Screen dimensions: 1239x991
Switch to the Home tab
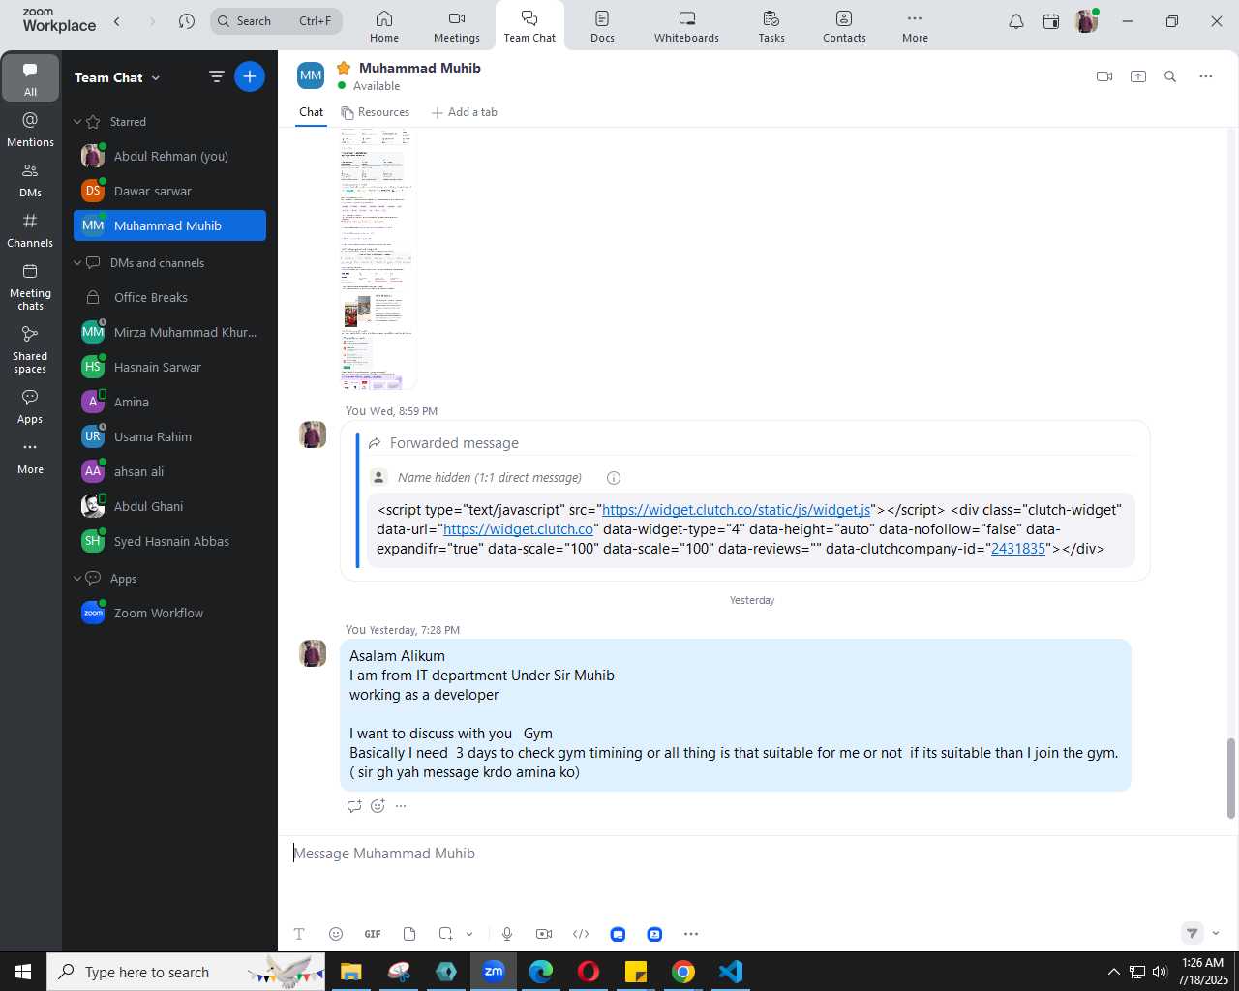(384, 26)
